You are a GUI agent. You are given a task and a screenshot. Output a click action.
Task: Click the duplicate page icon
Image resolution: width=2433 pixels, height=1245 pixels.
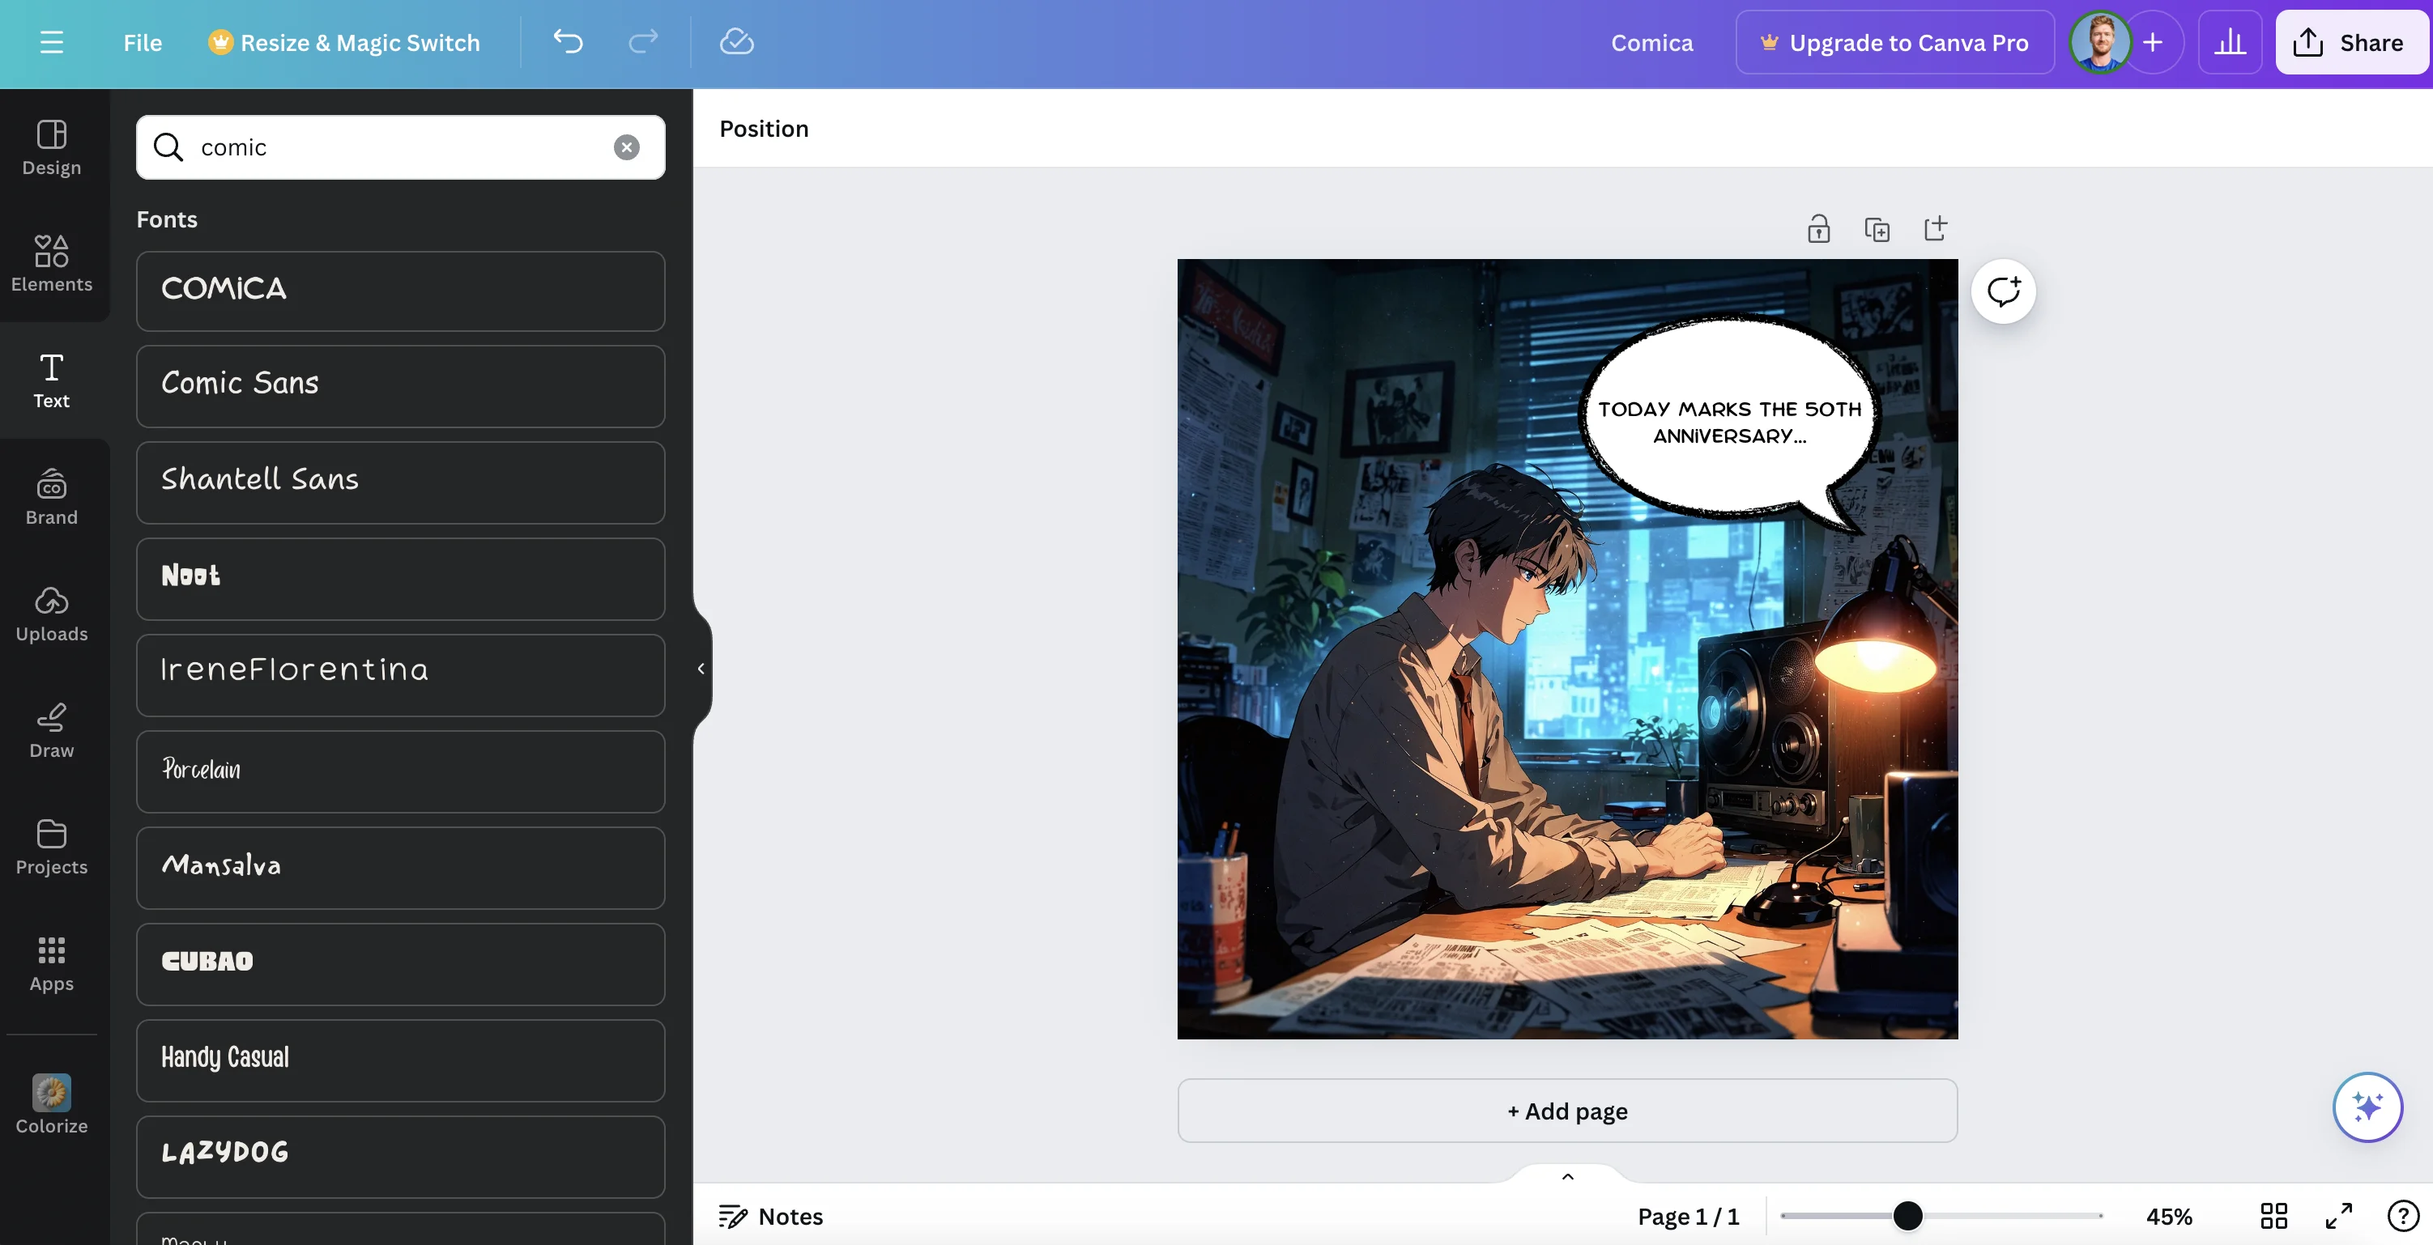tap(1877, 228)
